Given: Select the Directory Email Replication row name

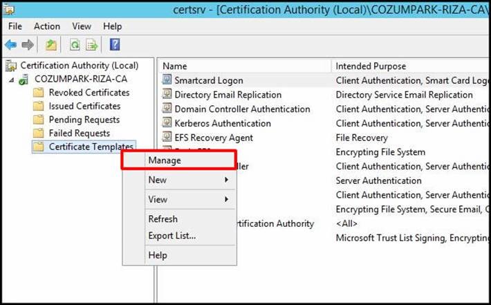Looking at the screenshot, I should [228, 95].
